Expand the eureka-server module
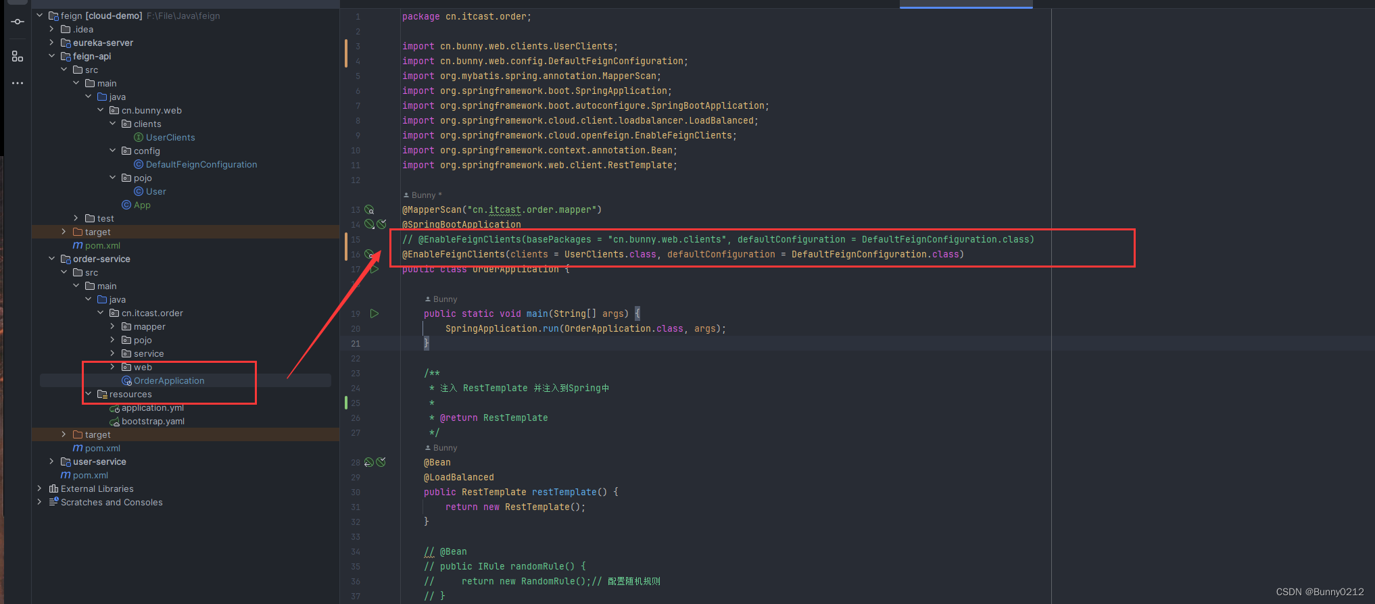Image resolution: width=1375 pixels, height=604 pixels. tap(51, 43)
